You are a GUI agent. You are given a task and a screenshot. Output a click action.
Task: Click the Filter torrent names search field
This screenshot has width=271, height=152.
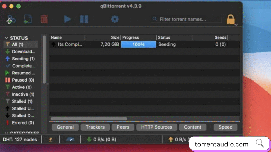pyautogui.click(x=189, y=19)
